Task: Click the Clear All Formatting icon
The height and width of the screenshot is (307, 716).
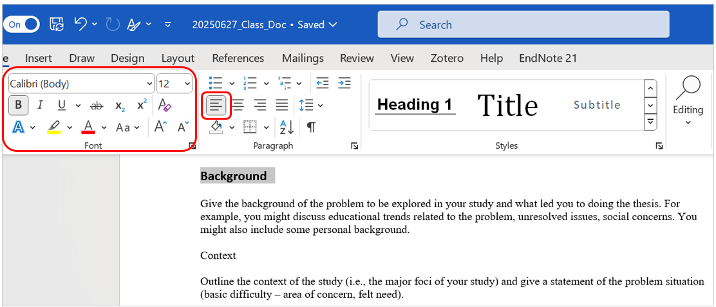Action: (165, 105)
